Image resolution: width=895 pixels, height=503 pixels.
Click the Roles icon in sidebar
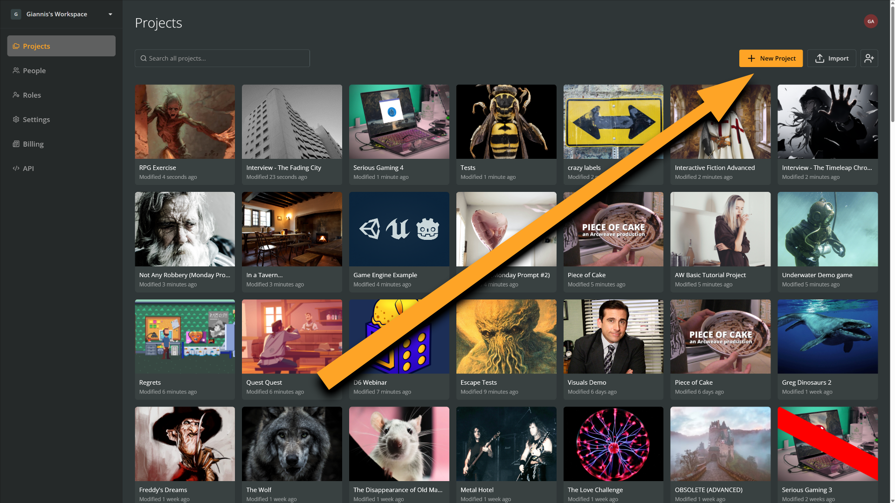pos(16,95)
